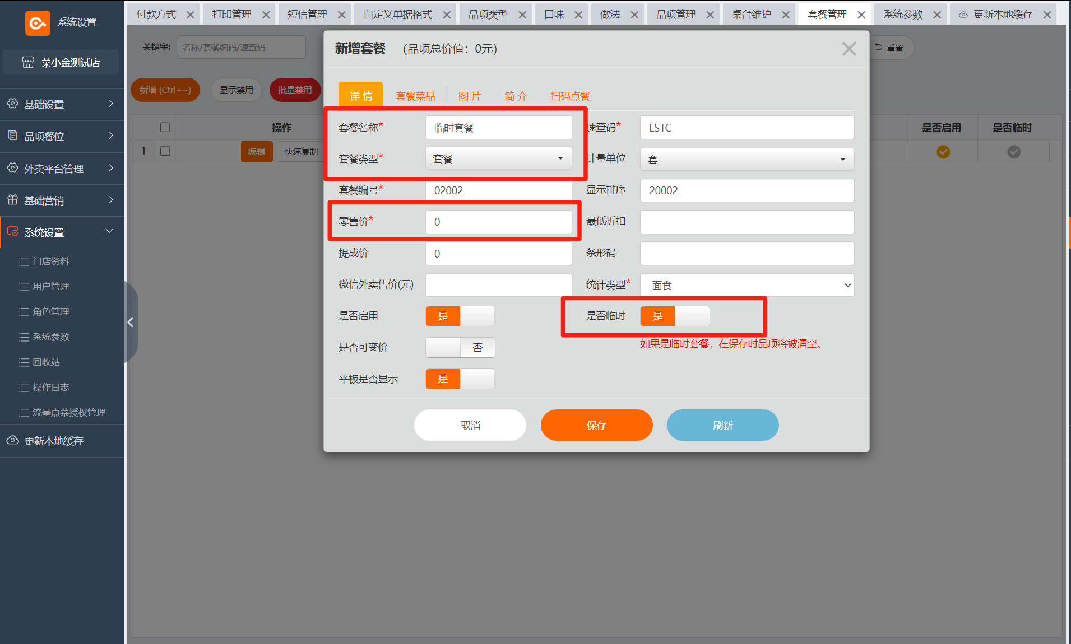Click the 套餐名称 input field
Viewport: 1071px width, 644px height.
click(x=499, y=128)
